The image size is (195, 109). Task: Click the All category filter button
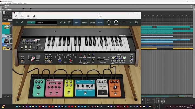31,22
